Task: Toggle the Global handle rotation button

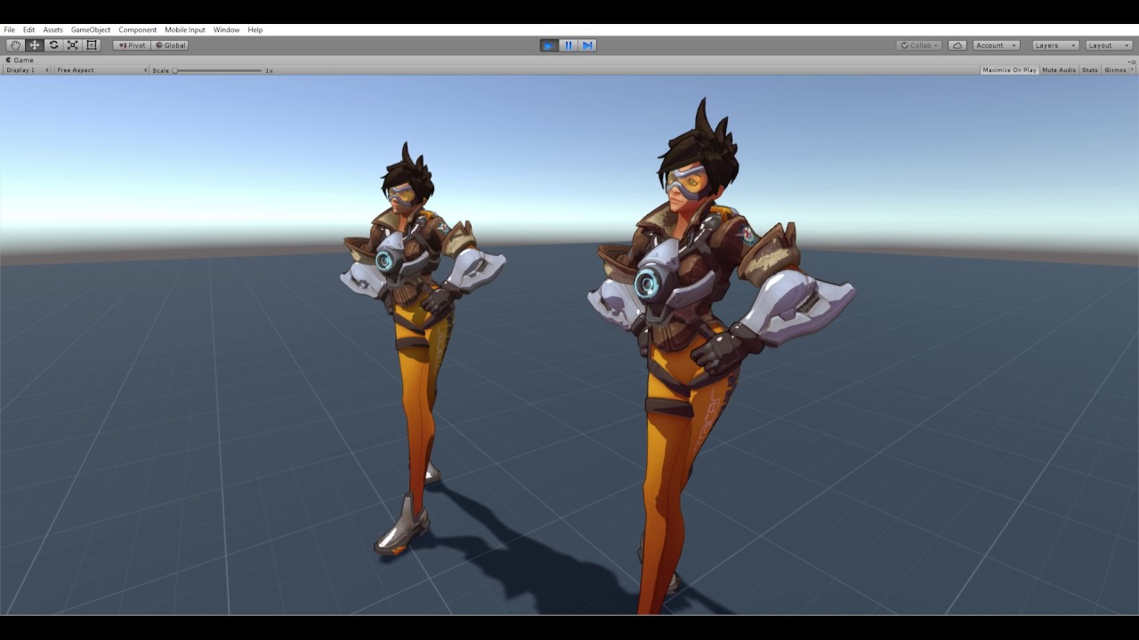Action: click(170, 45)
